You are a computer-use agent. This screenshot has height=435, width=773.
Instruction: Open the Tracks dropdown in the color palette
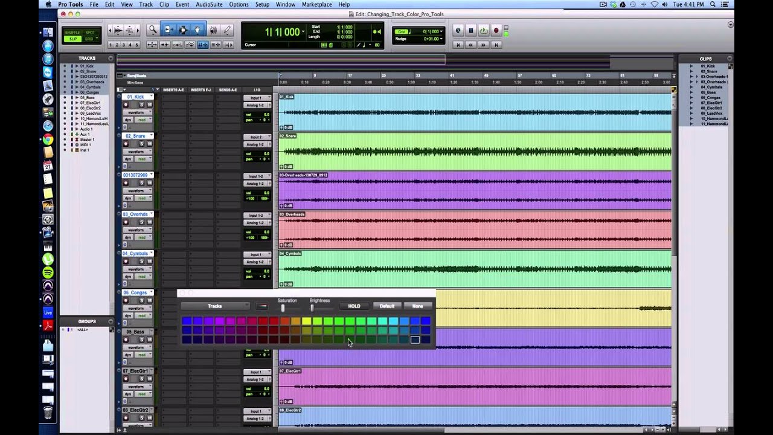tap(215, 306)
